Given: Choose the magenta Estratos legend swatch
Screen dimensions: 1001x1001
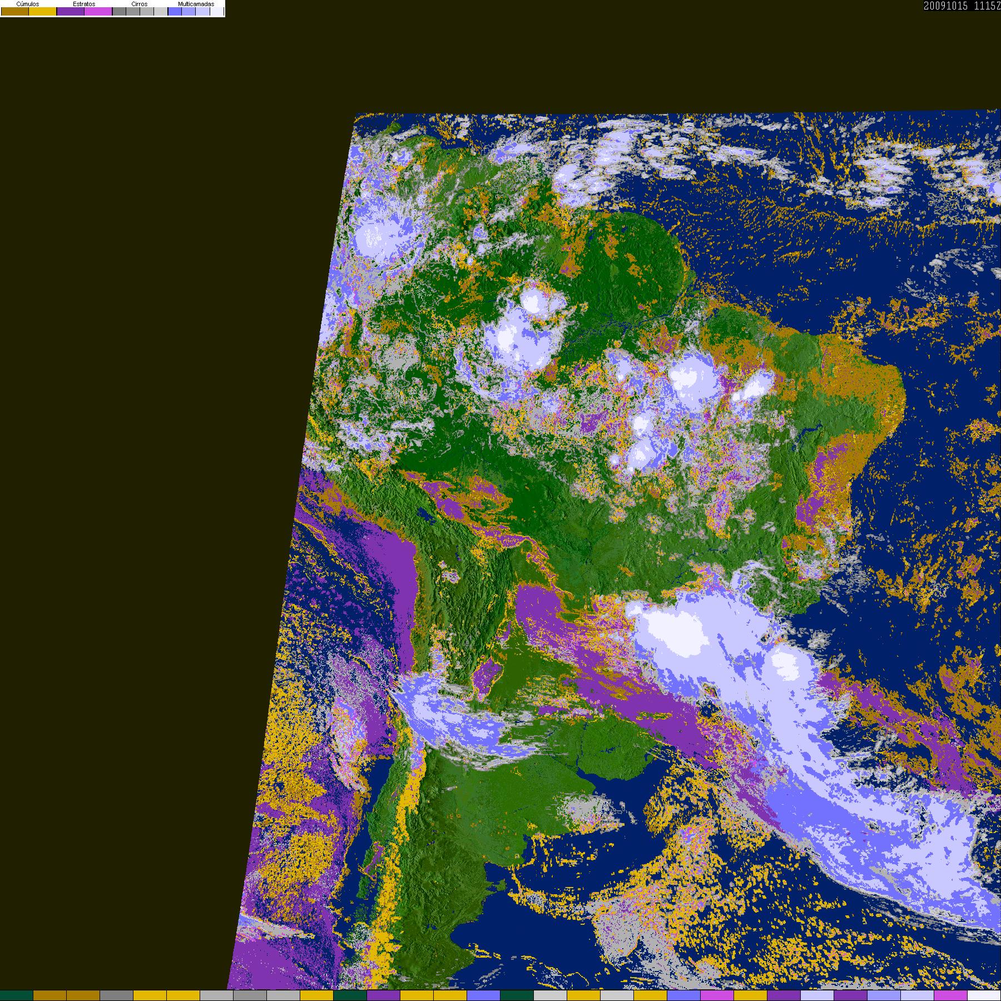Looking at the screenshot, I should click(x=98, y=11).
